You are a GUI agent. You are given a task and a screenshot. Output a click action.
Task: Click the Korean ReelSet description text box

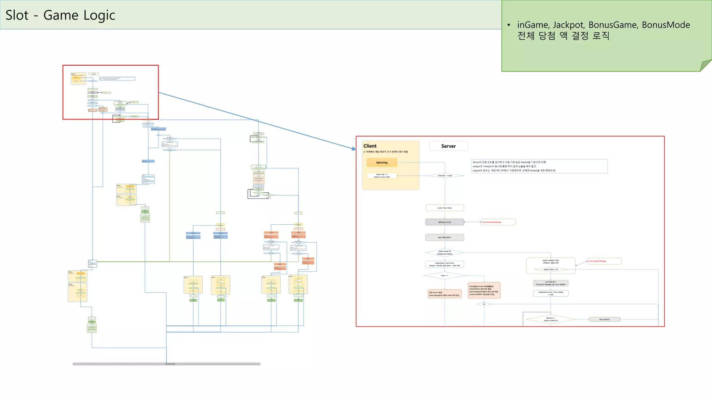coord(539,166)
